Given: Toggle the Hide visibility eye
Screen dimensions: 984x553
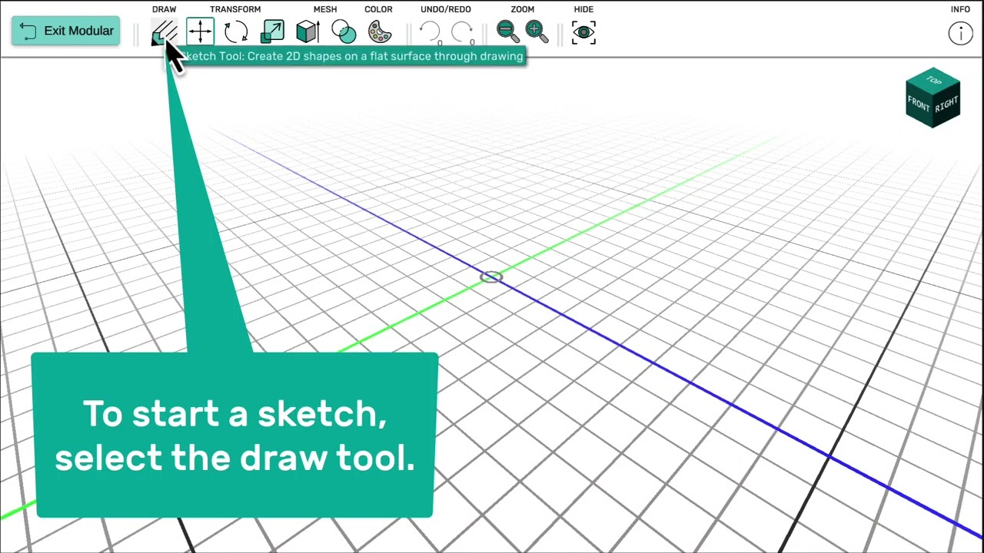Looking at the screenshot, I should click(x=583, y=32).
